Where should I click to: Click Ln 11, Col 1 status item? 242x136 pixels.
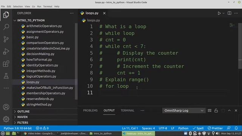point(130,128)
